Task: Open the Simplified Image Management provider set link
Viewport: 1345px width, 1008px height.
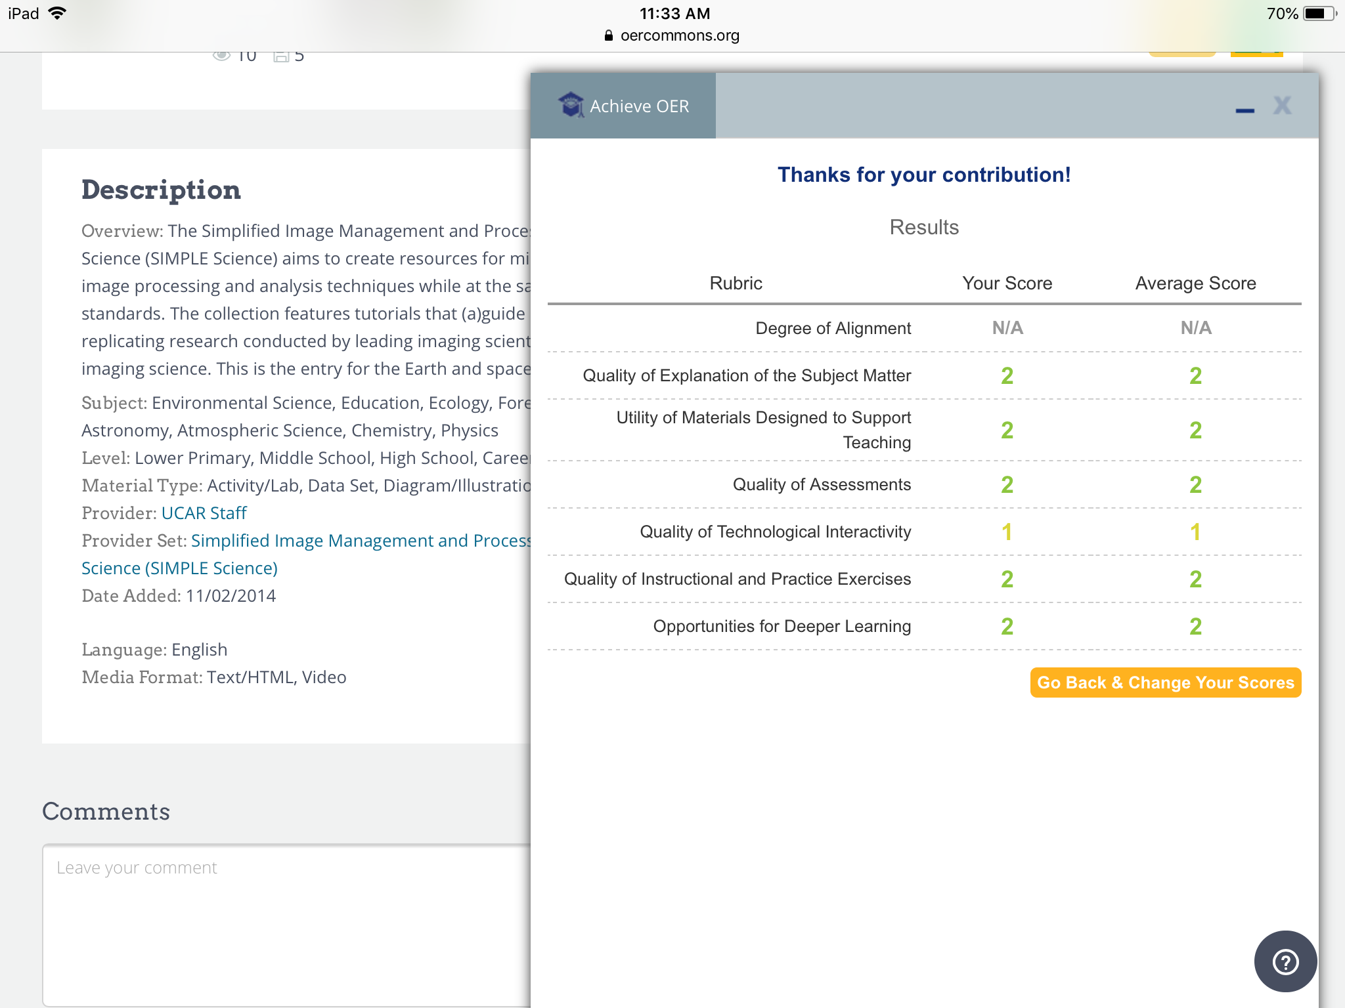Action: (361, 541)
